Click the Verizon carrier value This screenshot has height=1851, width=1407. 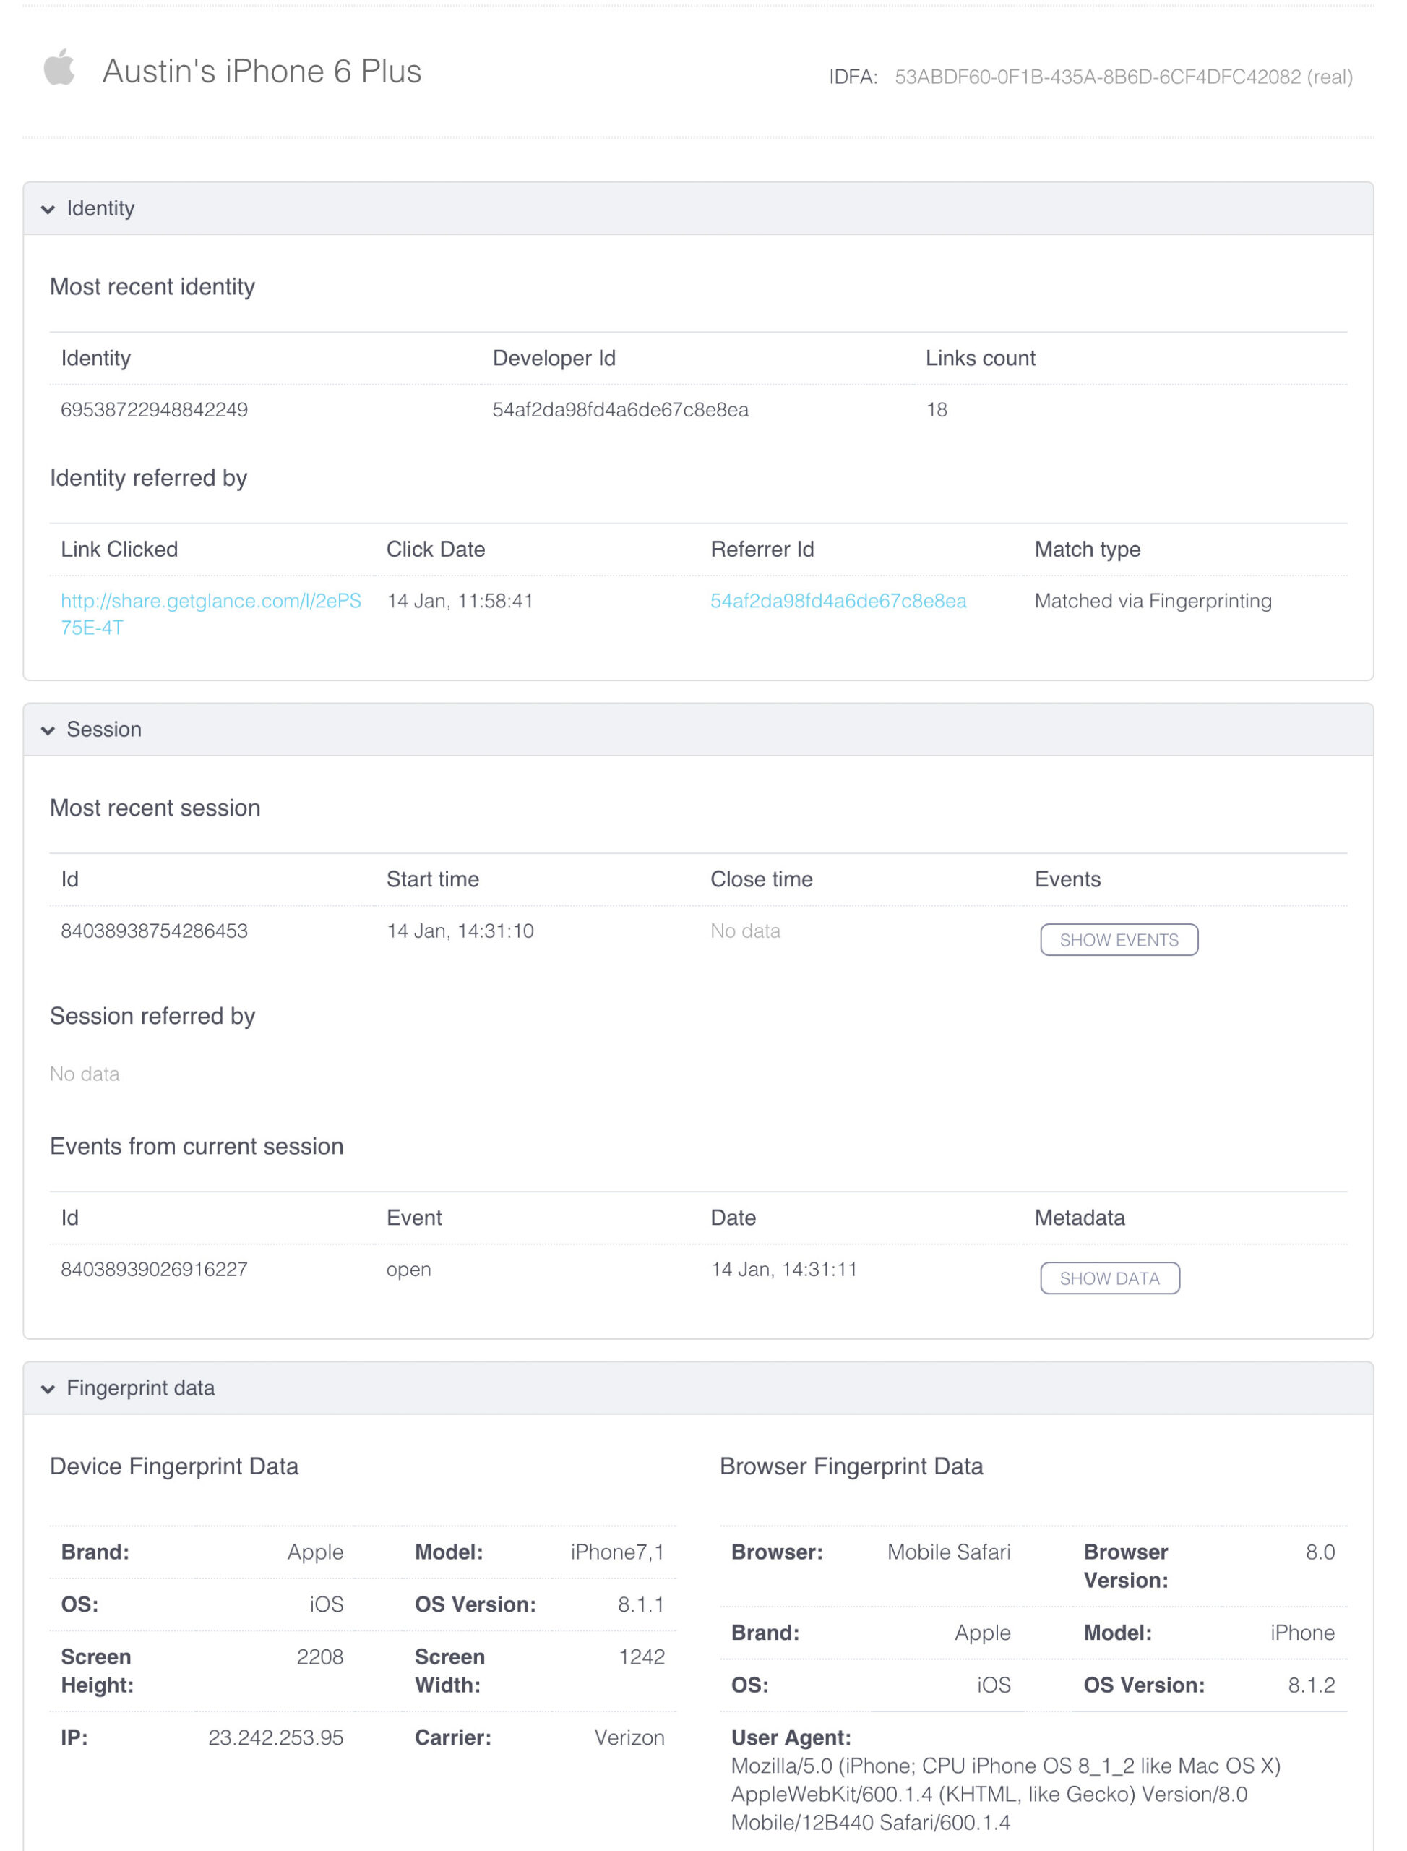629,1737
